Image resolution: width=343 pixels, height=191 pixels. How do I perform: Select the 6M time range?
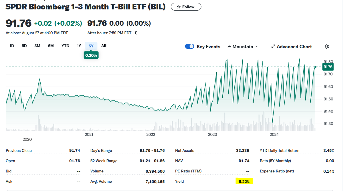(x=51, y=46)
